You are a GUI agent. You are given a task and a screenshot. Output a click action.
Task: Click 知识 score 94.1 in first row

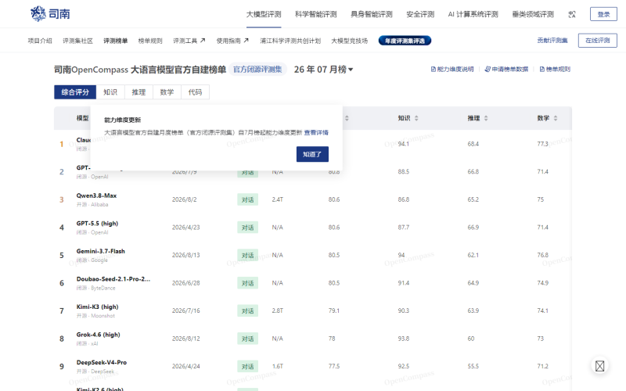pyautogui.click(x=403, y=144)
